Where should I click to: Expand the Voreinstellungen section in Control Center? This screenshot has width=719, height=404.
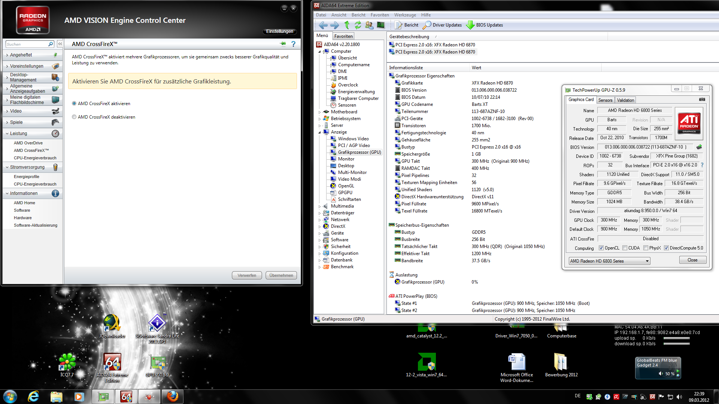[33, 66]
